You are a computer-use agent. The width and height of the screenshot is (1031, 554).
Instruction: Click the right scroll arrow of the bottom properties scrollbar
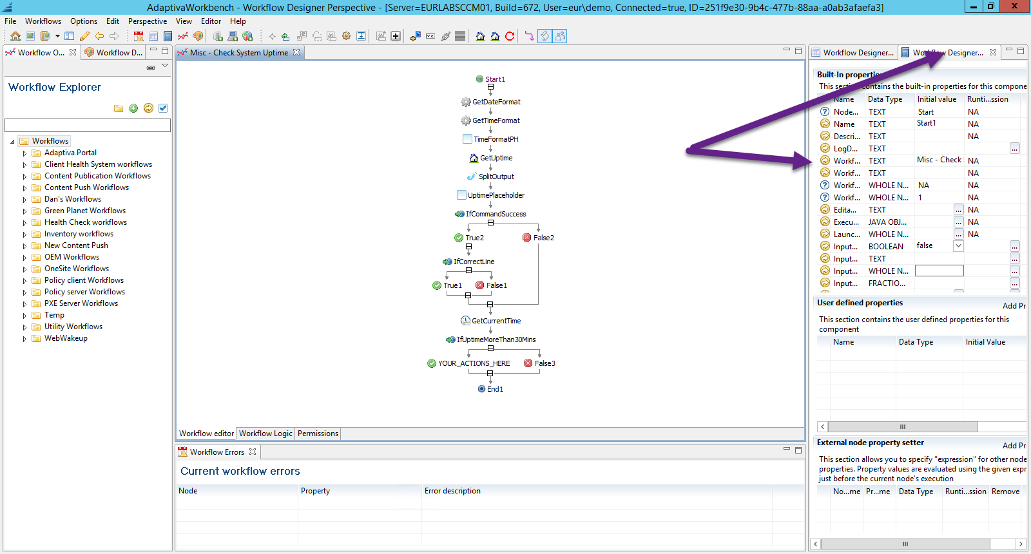pos(1021,544)
